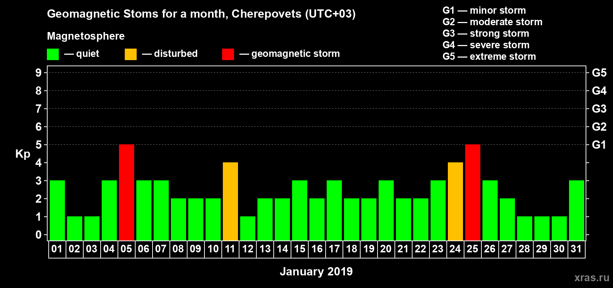Click the green bar for January 15

tap(300, 210)
